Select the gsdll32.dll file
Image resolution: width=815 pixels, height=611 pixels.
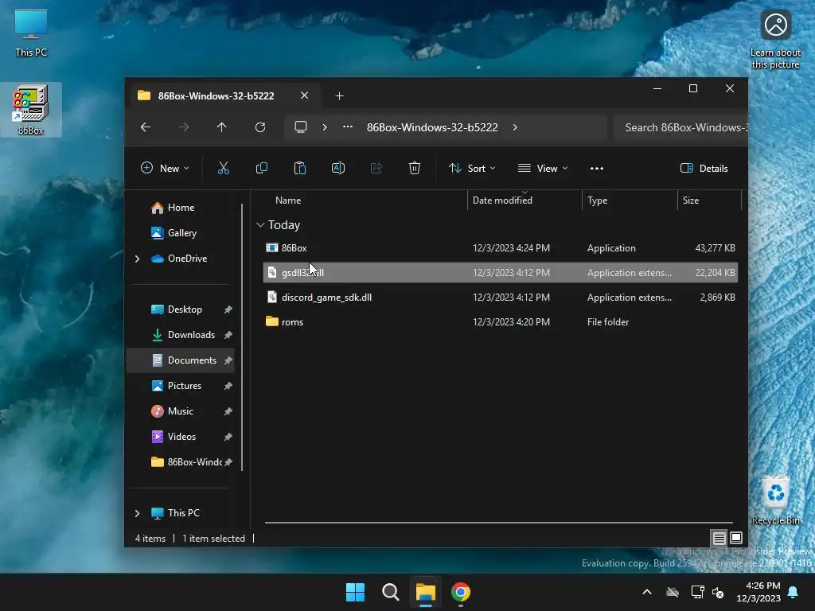[501, 273]
